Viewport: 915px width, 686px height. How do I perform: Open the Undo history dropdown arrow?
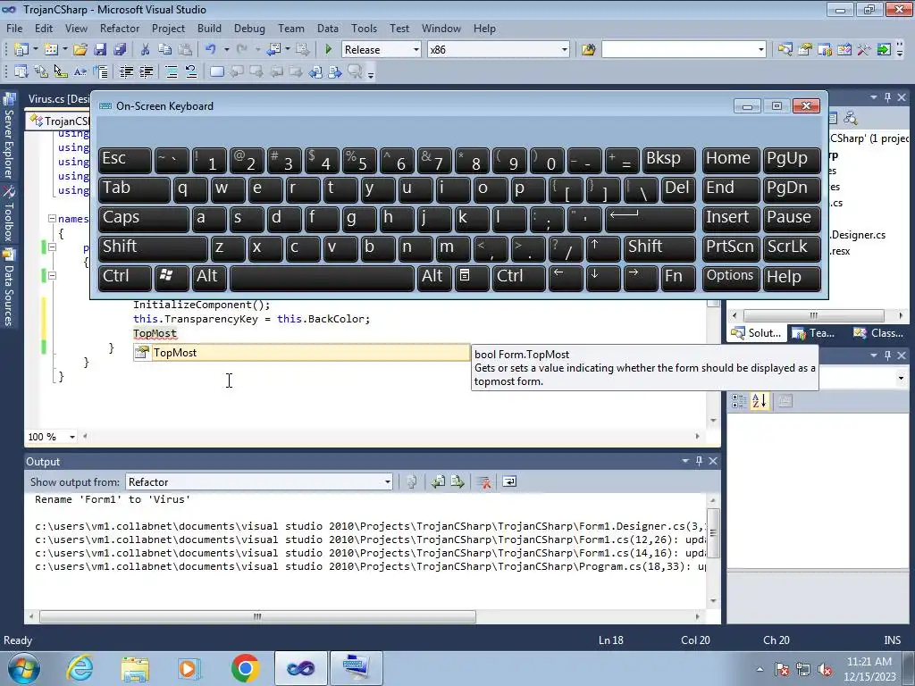[x=226, y=50]
